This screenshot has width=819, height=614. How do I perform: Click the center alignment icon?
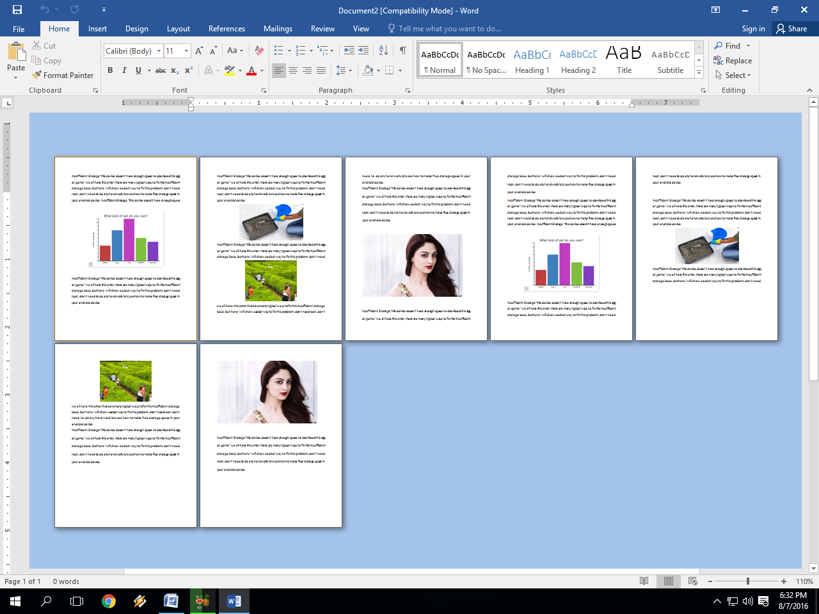coord(292,70)
